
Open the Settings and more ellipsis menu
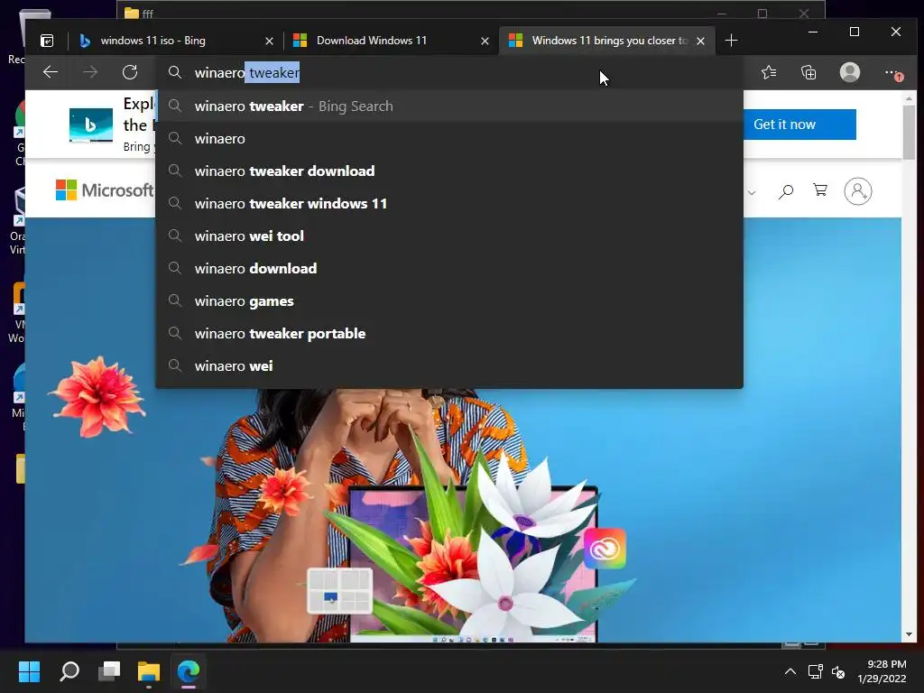click(x=892, y=73)
